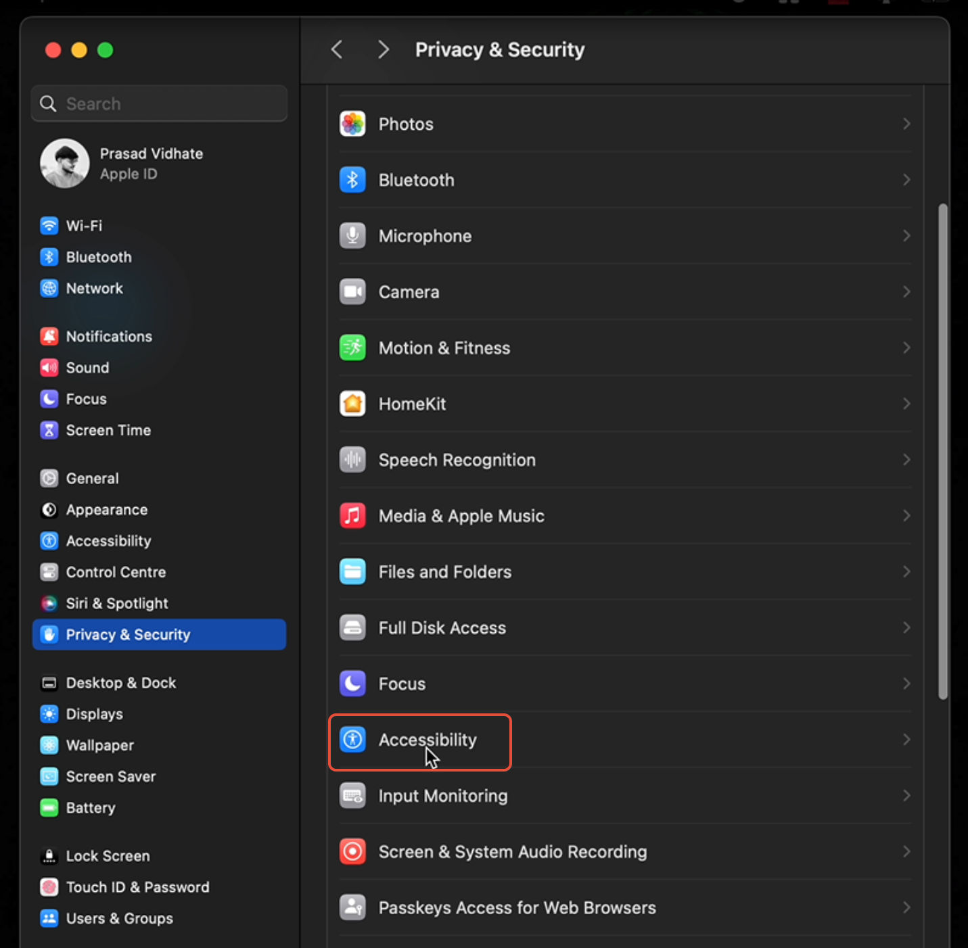Open the HomeKit house icon
The image size is (968, 948).
pos(352,404)
